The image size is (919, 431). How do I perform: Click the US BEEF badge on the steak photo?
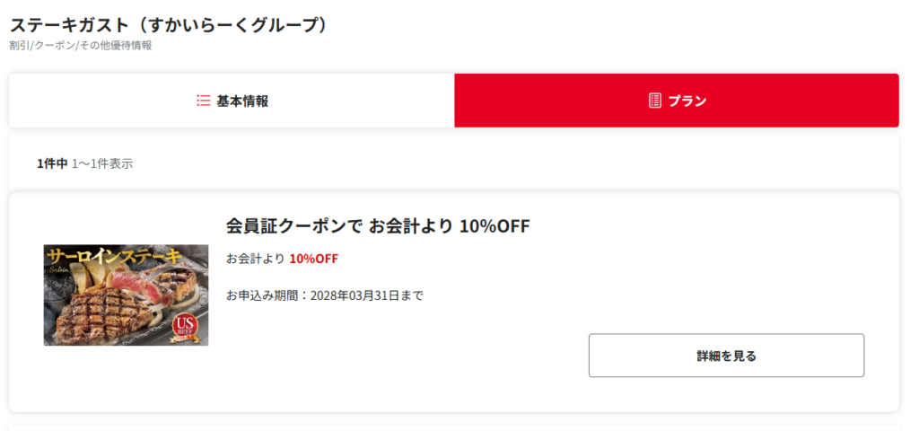184,327
